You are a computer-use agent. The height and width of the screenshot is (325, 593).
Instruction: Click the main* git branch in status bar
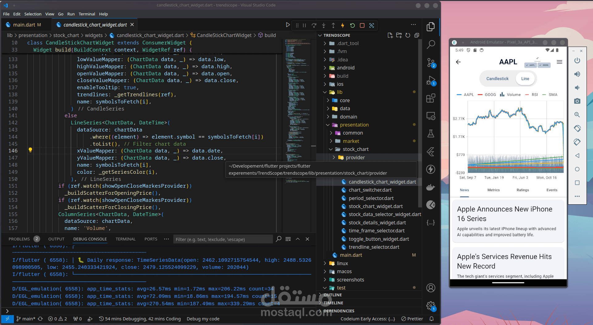tap(26, 319)
